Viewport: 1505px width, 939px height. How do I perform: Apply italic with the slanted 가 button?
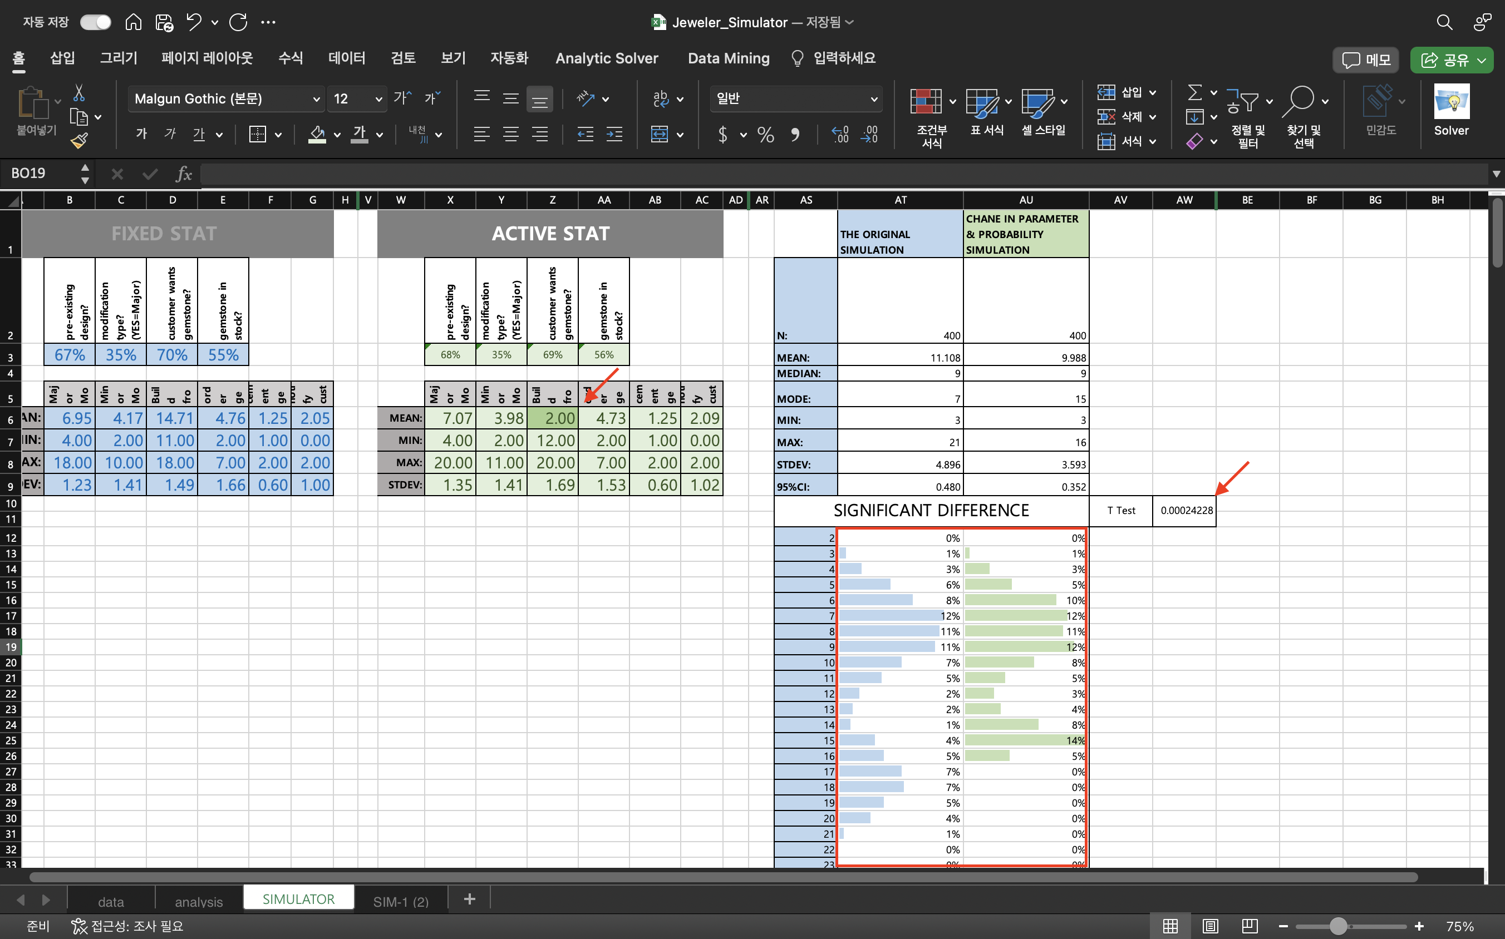(x=170, y=134)
